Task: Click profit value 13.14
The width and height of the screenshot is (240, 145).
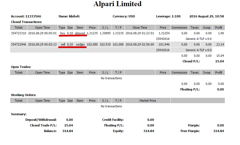Action: click(x=220, y=44)
